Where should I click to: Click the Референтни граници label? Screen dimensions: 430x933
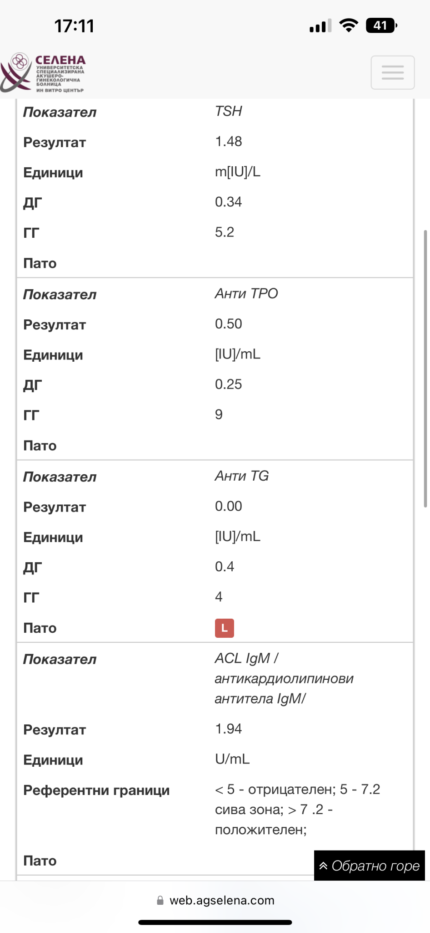(x=96, y=790)
